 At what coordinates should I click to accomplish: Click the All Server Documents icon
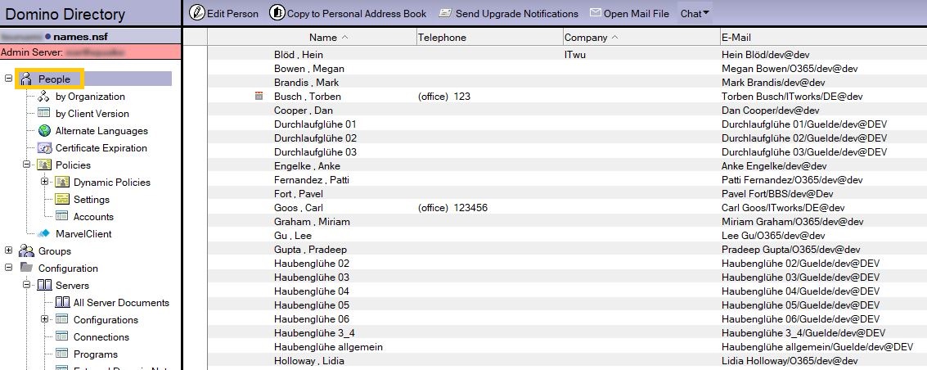(x=62, y=303)
